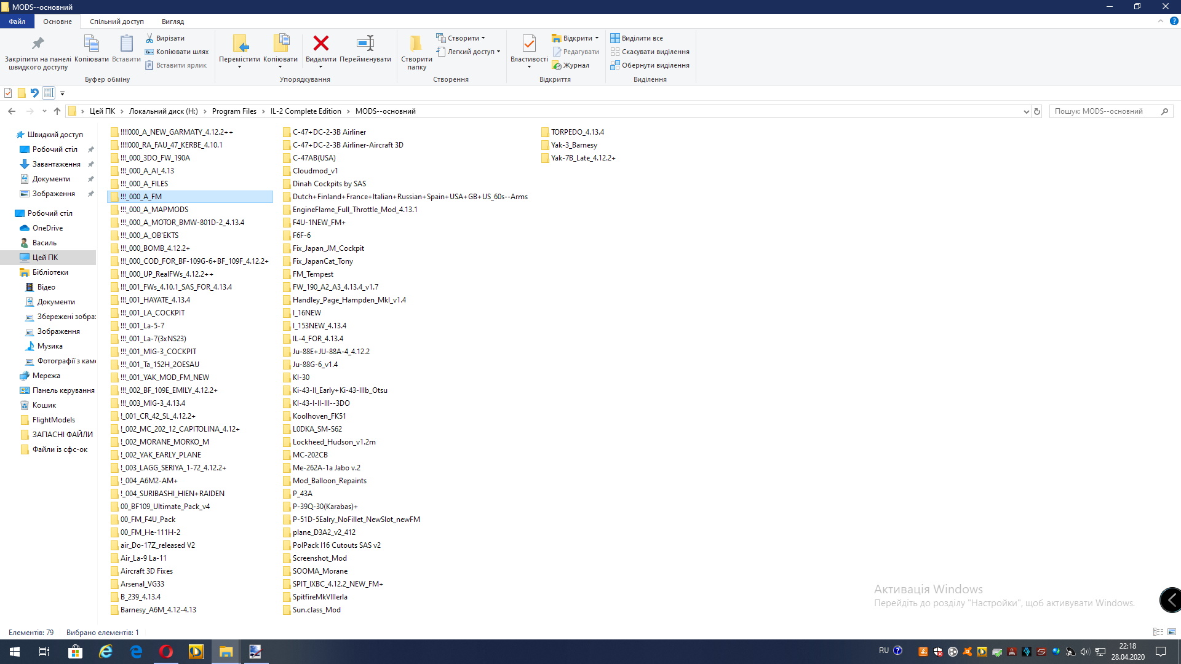Select Кошик in navigation pane

tap(44, 405)
